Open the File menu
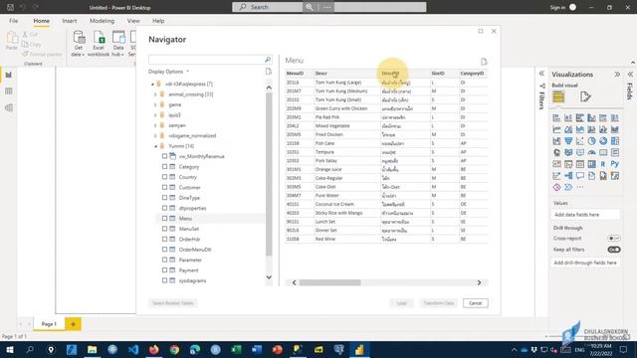This screenshot has width=637, height=358. (x=13, y=21)
